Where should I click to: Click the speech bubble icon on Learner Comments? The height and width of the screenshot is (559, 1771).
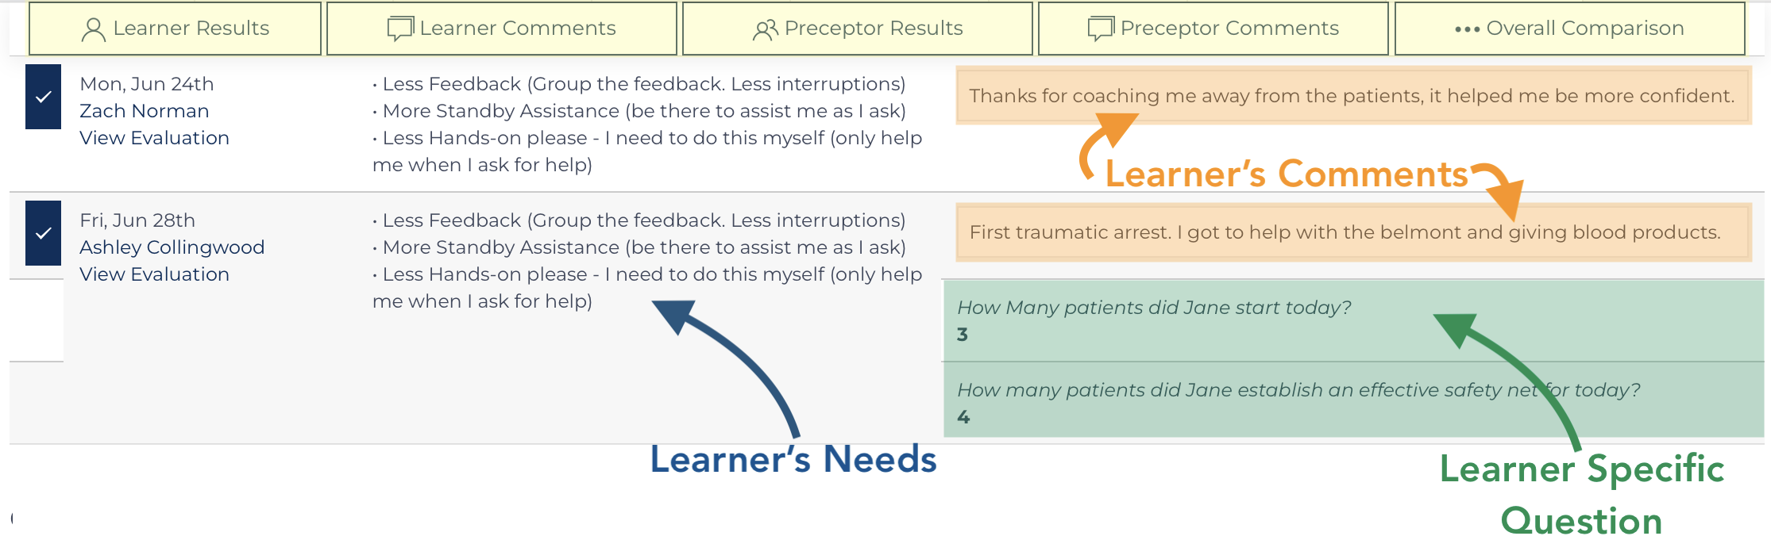pos(400,29)
